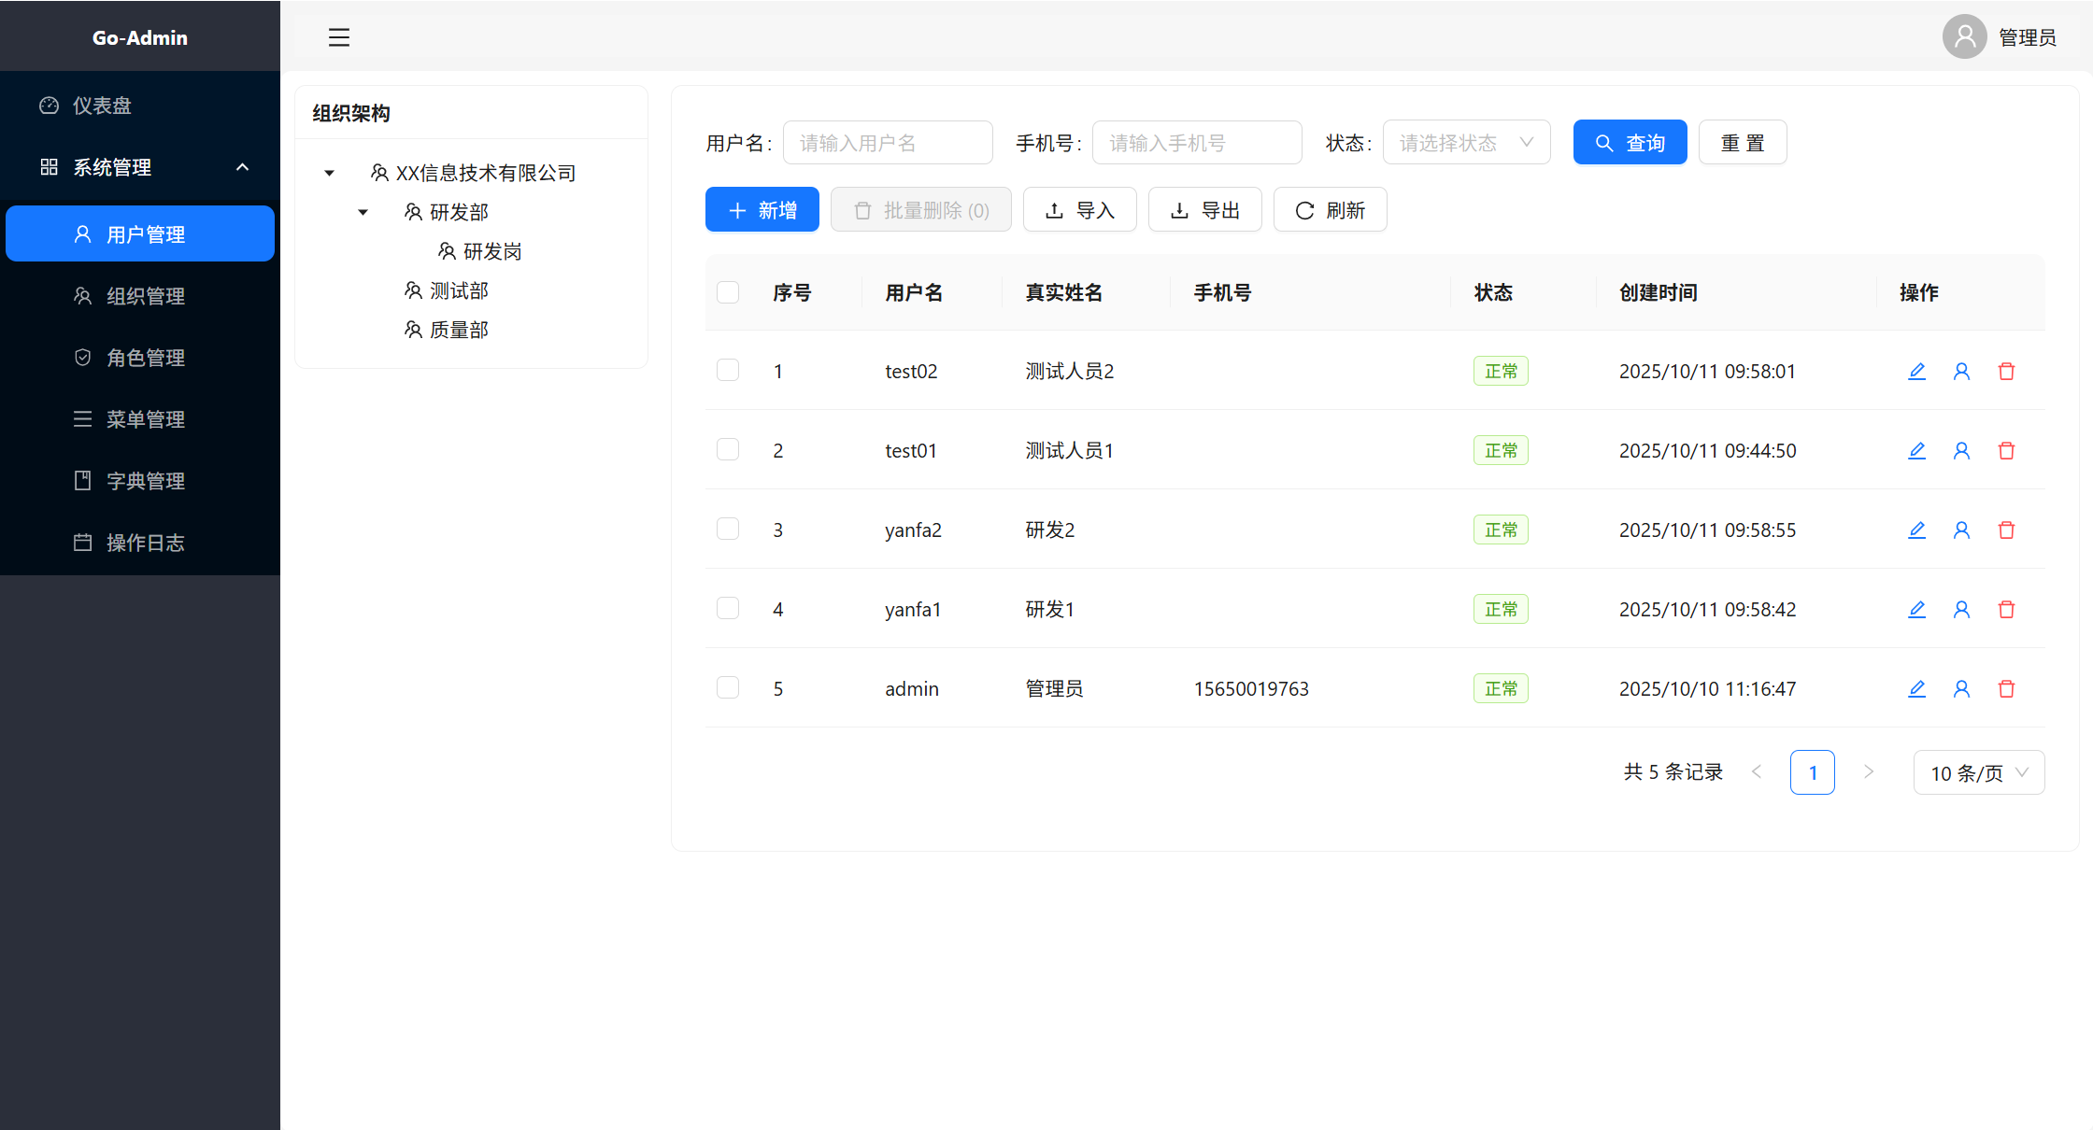This screenshot has width=2093, height=1130.
Task: Click the delete trash icon for test01
Action: (x=2006, y=451)
